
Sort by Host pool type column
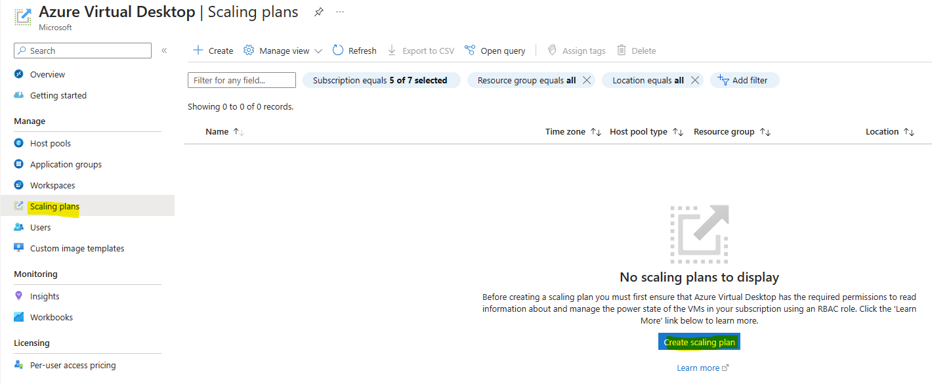coord(646,132)
